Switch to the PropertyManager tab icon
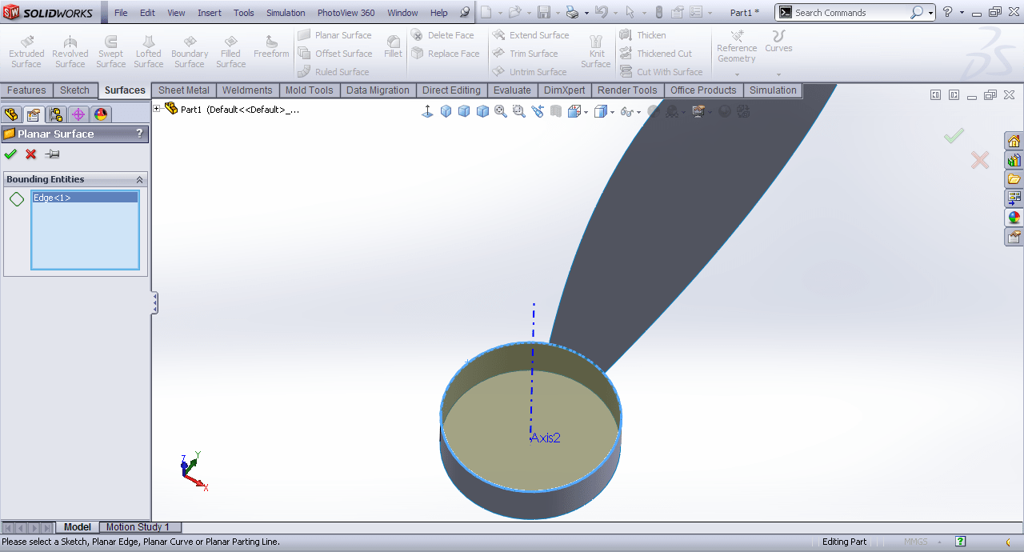The height and width of the screenshot is (552, 1024). pos(34,114)
